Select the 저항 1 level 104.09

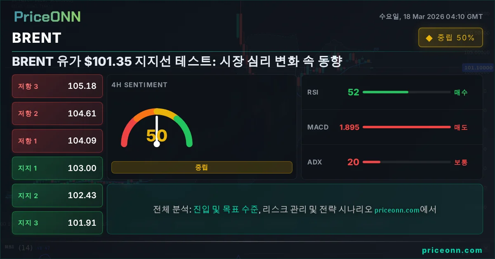pyautogui.click(x=57, y=141)
